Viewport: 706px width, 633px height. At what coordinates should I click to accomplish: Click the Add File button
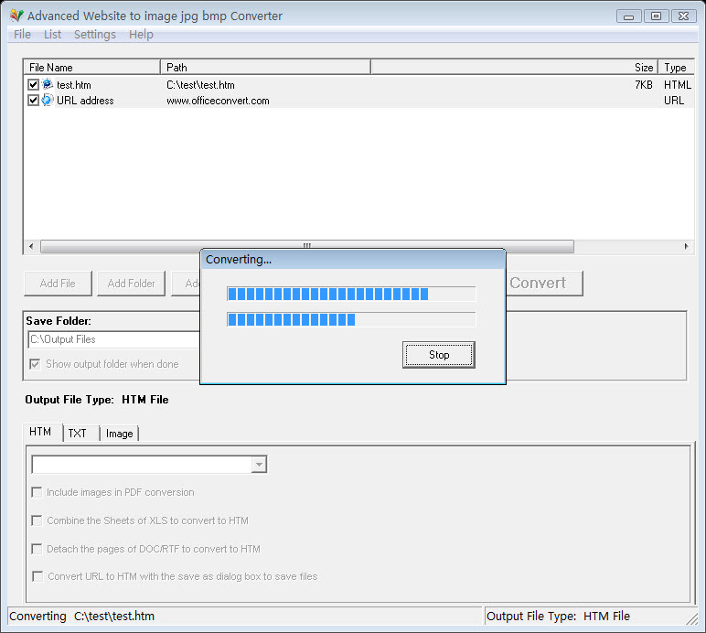58,284
